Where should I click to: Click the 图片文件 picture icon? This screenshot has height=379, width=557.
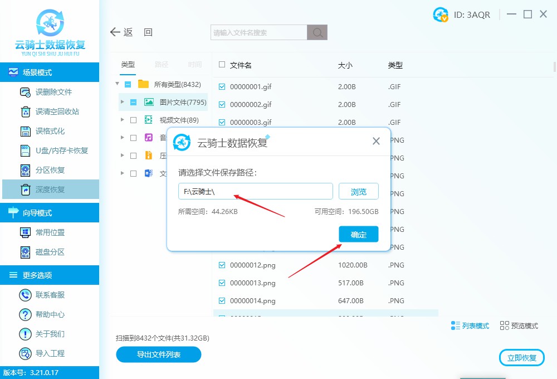tap(149, 103)
